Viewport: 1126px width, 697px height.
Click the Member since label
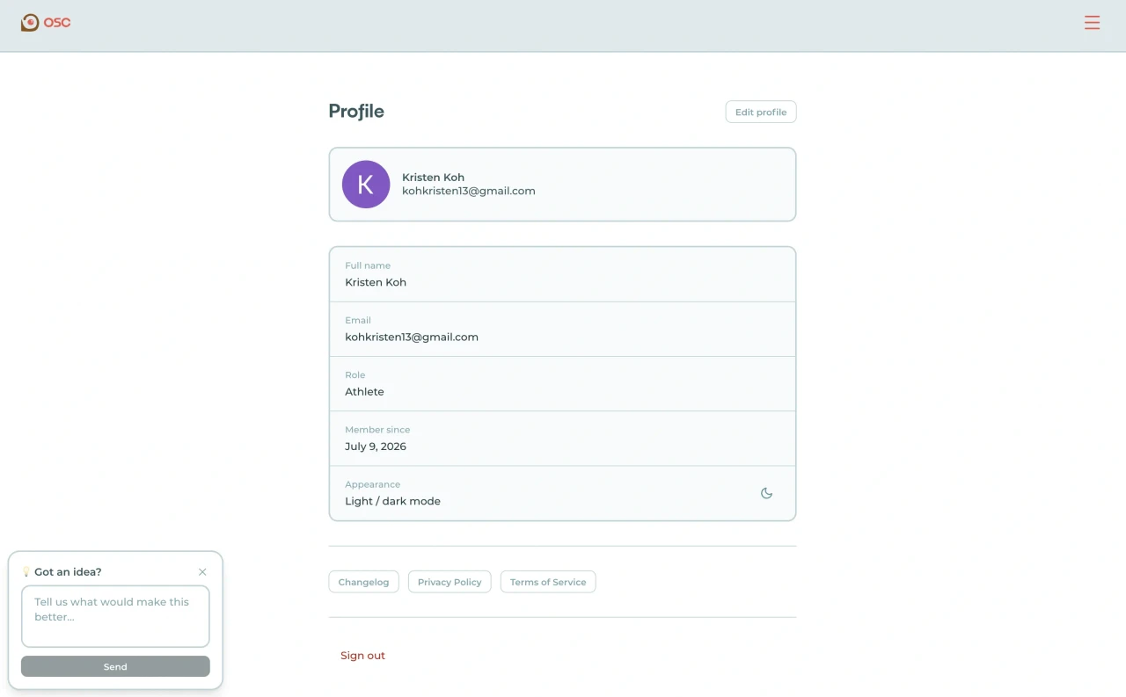[x=377, y=430]
